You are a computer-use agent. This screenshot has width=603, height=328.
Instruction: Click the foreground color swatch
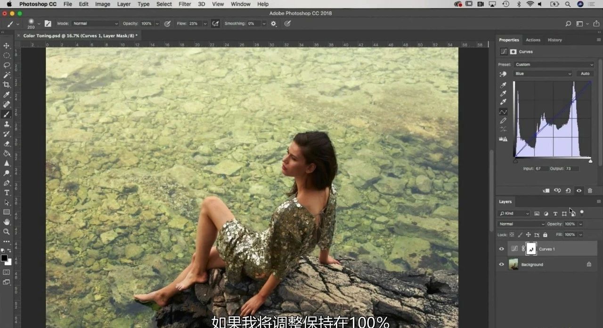pyautogui.click(x=4, y=258)
